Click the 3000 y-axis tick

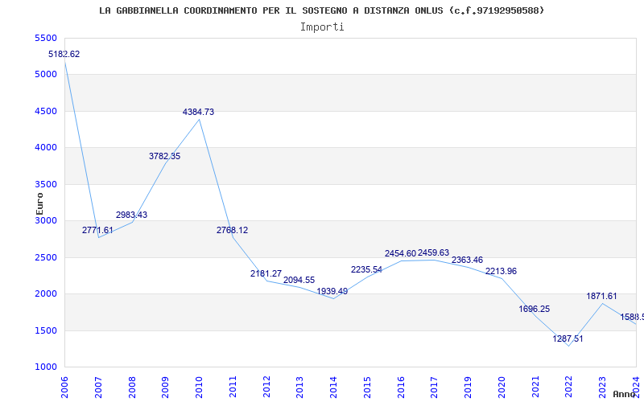pos(46,220)
